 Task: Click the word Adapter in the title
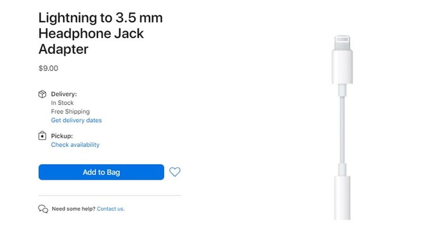[63, 49]
